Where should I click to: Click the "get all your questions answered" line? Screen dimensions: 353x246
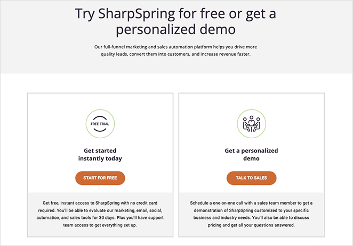[x=251, y=225]
